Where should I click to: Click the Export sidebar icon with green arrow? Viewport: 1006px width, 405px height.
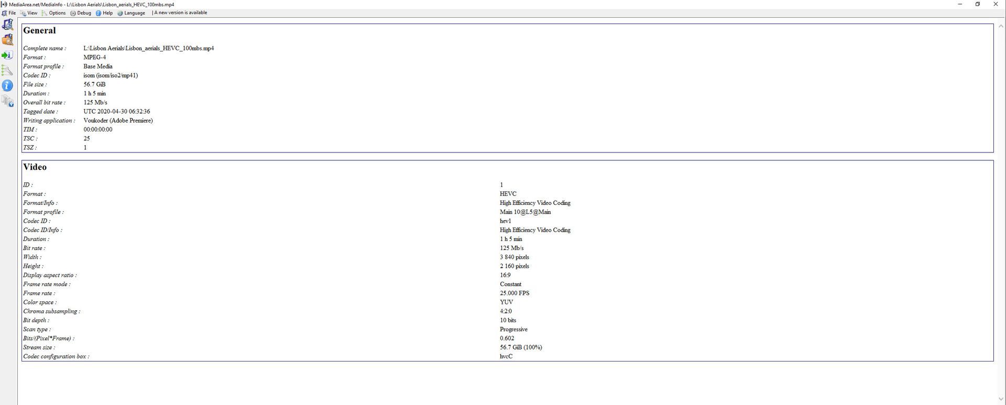7,55
